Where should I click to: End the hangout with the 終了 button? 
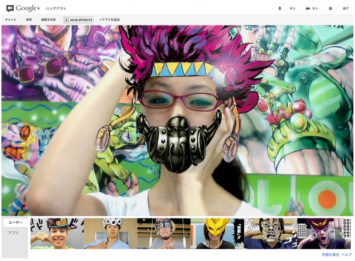pos(345,9)
